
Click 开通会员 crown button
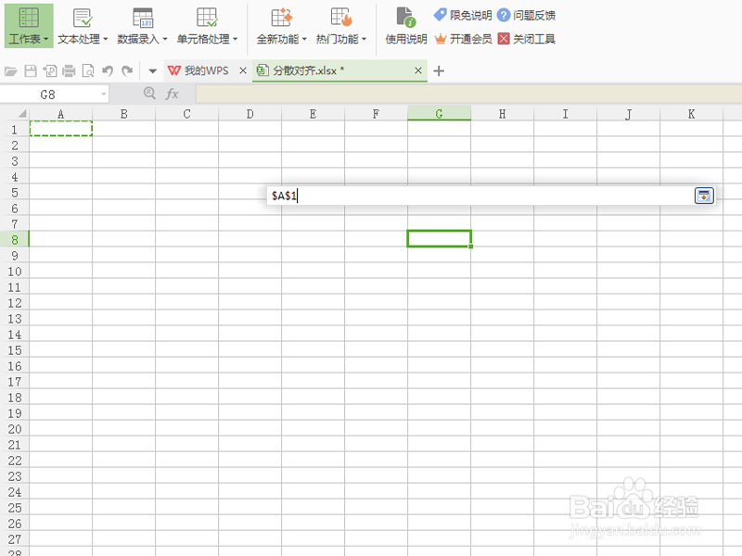(463, 39)
